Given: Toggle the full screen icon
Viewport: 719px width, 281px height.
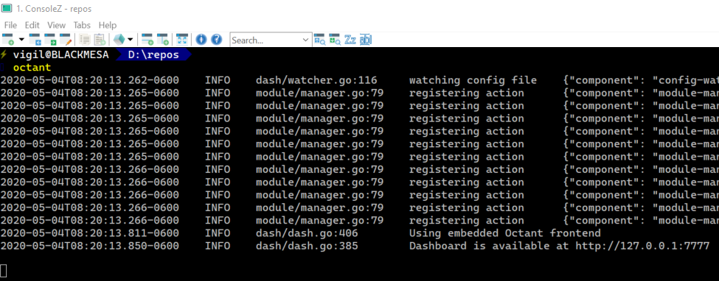Looking at the screenshot, I should (x=182, y=40).
